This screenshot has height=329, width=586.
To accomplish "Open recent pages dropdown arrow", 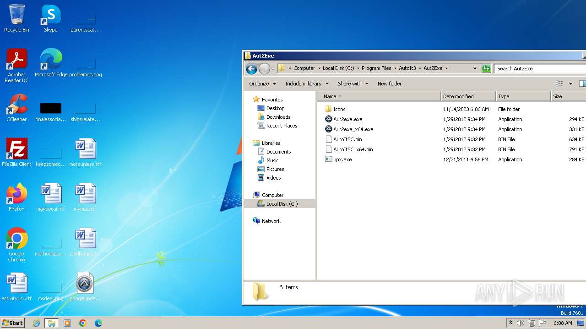I will click(273, 69).
